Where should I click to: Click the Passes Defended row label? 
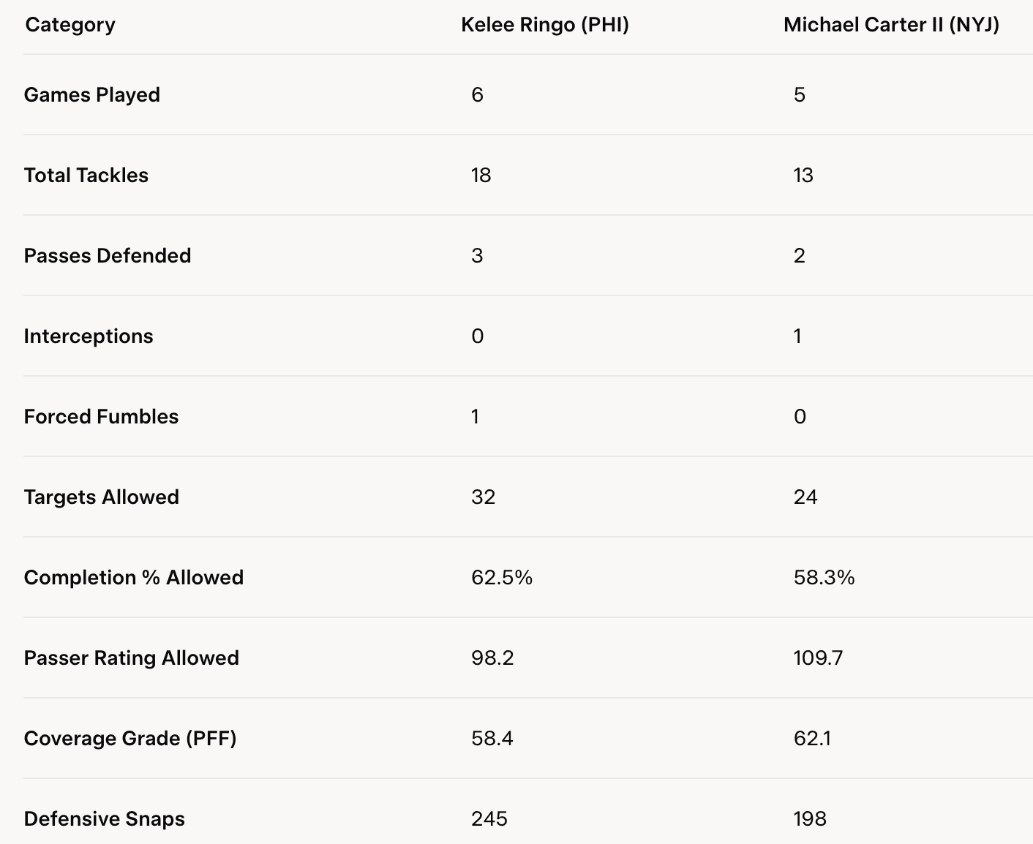(x=108, y=256)
